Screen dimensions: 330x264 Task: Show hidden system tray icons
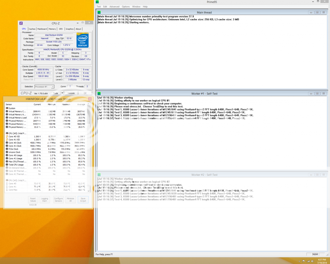pos(299,261)
